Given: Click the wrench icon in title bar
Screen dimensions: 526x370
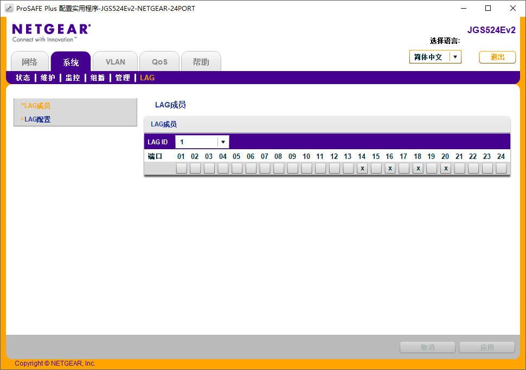Looking at the screenshot, I should [9, 8].
